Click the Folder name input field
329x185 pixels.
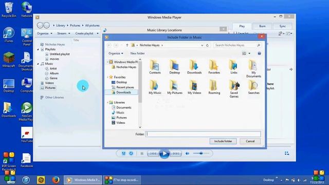point(203,134)
